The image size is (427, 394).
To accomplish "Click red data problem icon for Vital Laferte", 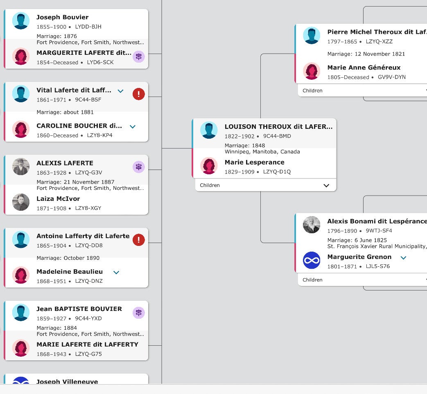I will point(138,94).
